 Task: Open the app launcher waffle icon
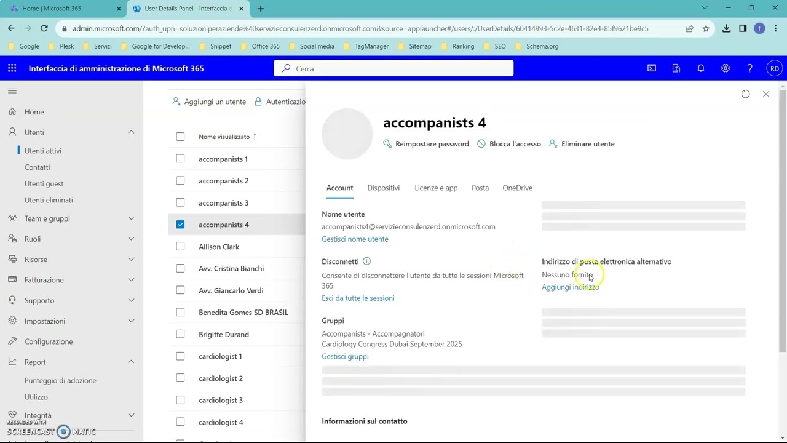(12, 68)
